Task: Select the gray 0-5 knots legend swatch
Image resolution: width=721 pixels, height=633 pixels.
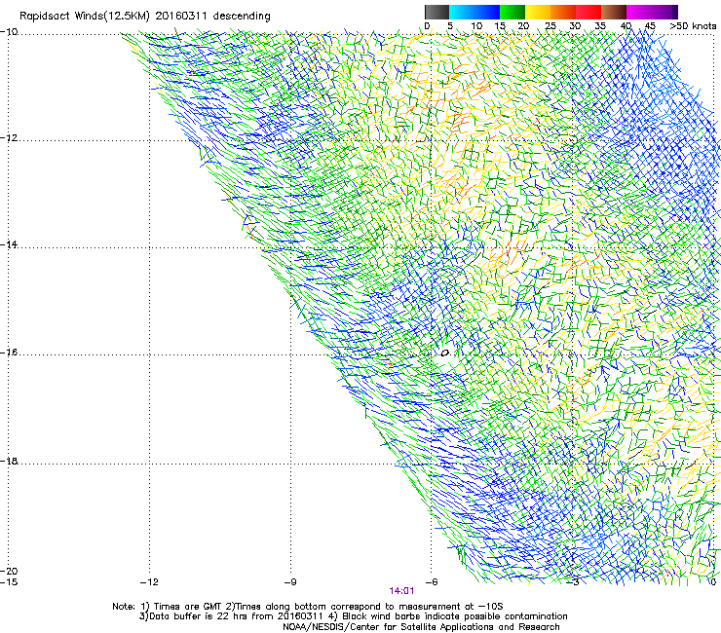Action: 436,12
